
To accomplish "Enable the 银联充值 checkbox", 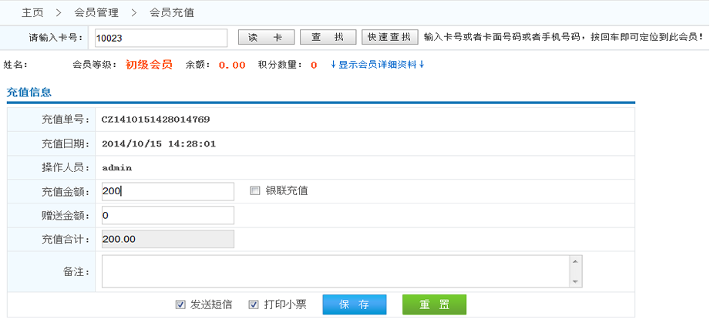I will (x=255, y=190).
